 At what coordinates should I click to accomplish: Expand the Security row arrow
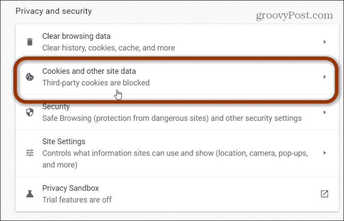(x=324, y=112)
